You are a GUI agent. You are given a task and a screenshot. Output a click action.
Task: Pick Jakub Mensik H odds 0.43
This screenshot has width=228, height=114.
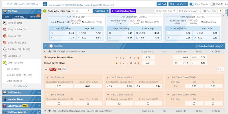62,33
